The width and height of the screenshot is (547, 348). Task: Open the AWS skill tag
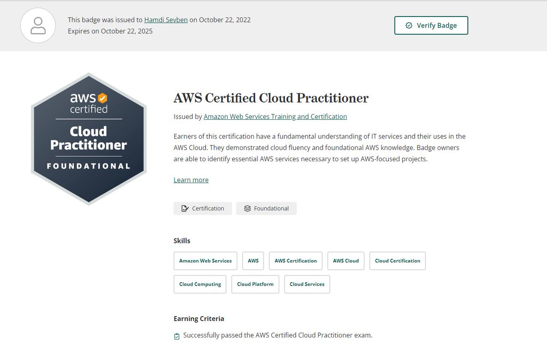point(253,261)
